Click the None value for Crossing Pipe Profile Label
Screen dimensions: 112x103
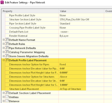pyautogui.click(x=63, y=28)
